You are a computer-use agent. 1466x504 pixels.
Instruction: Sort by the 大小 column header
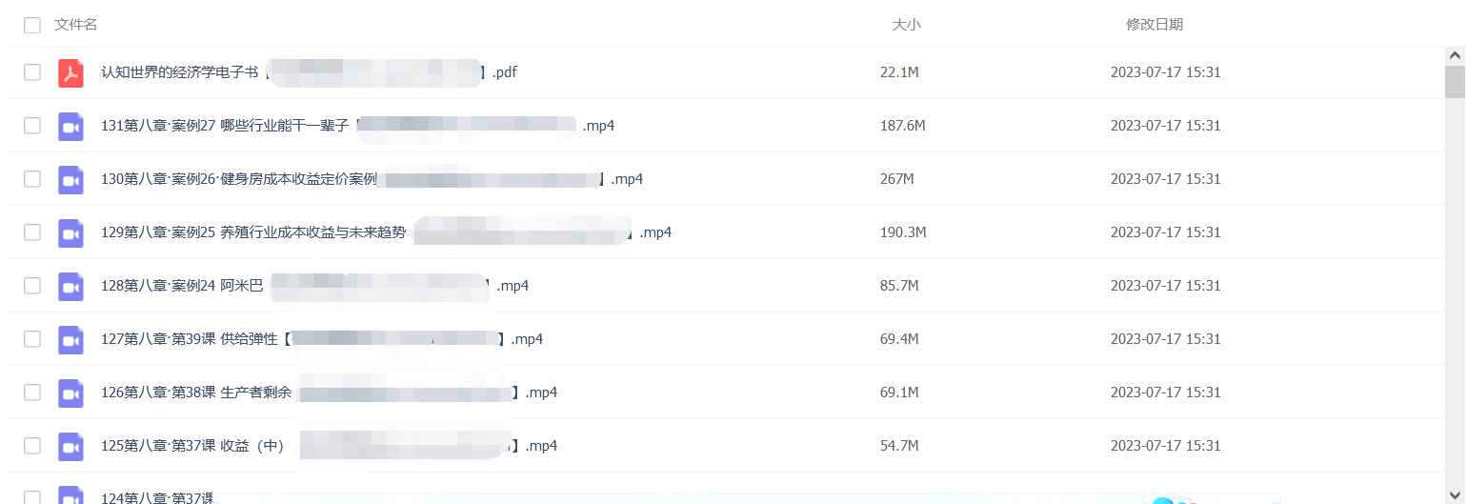click(x=906, y=25)
